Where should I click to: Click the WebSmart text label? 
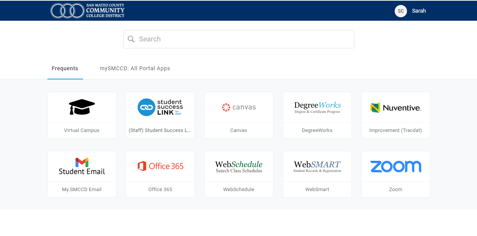pyautogui.click(x=317, y=190)
